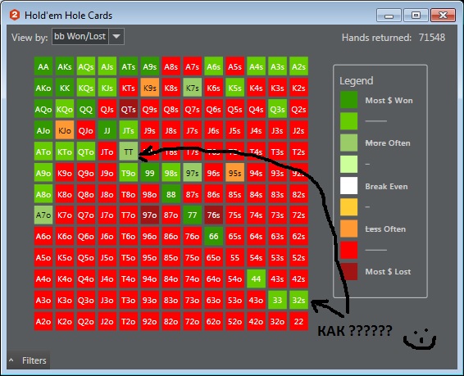Select the 32o hand cell
Screen dimensions: 464x376
click(278, 321)
